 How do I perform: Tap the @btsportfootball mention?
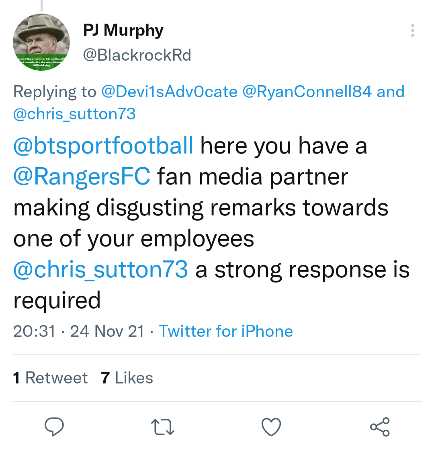(x=103, y=146)
